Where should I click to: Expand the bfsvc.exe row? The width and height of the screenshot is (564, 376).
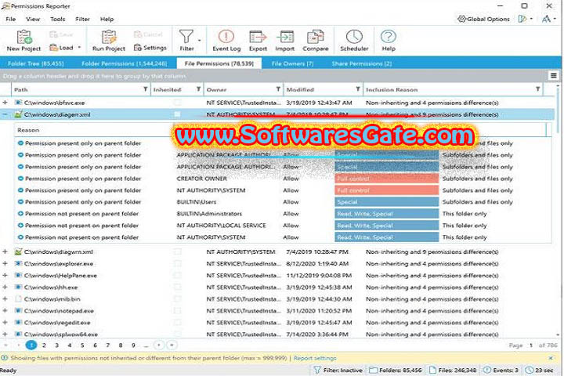5,103
